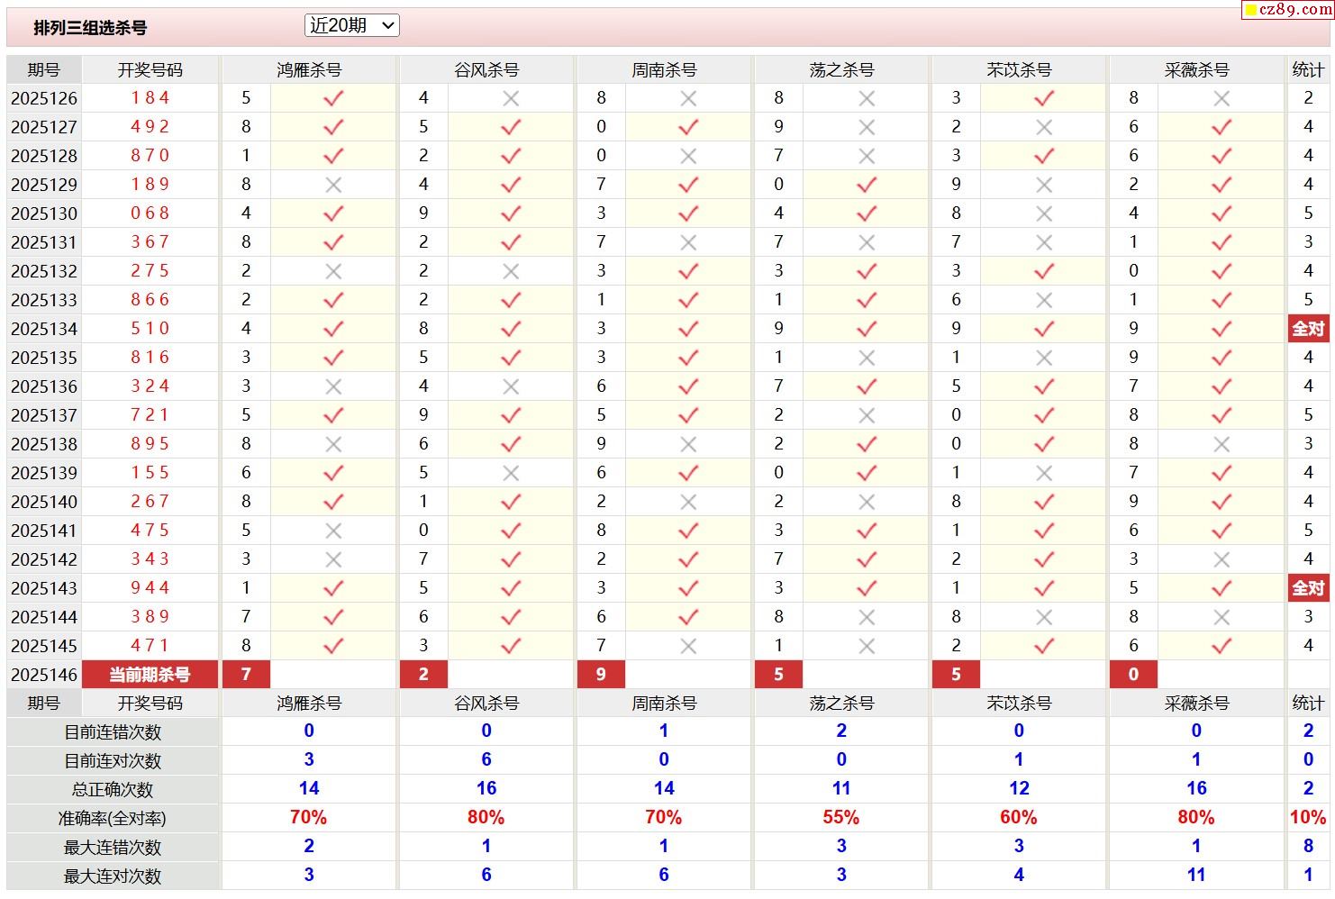Click the cross mark for 周南 in row 2025140

point(688,502)
